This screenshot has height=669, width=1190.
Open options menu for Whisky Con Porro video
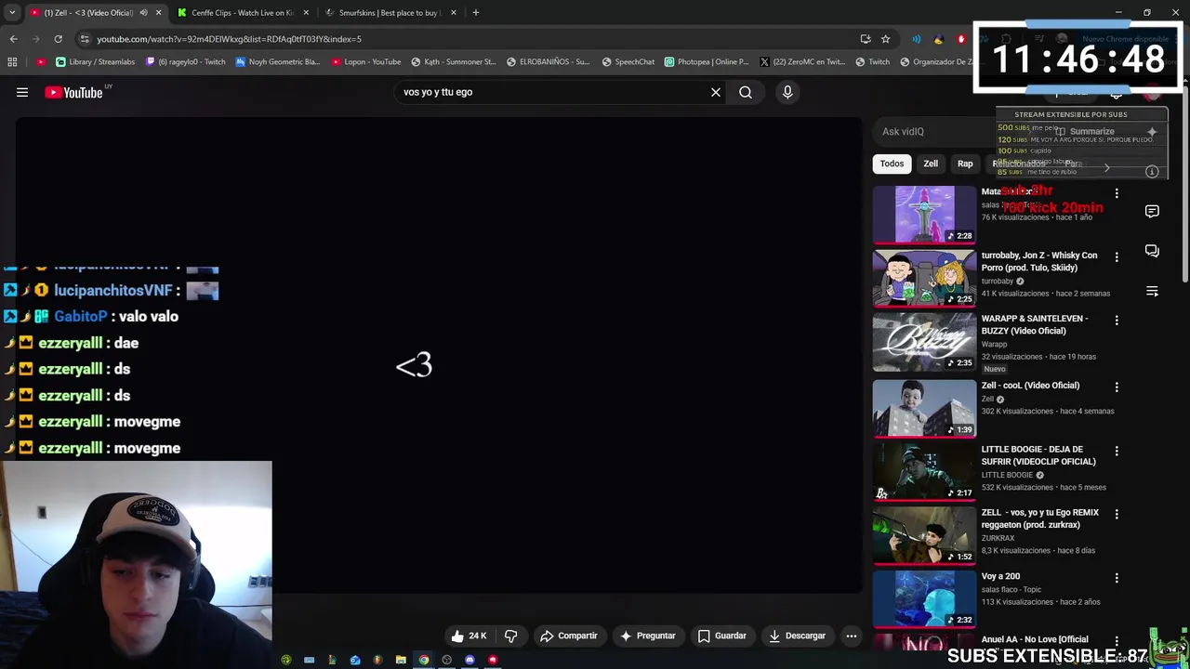(1117, 256)
